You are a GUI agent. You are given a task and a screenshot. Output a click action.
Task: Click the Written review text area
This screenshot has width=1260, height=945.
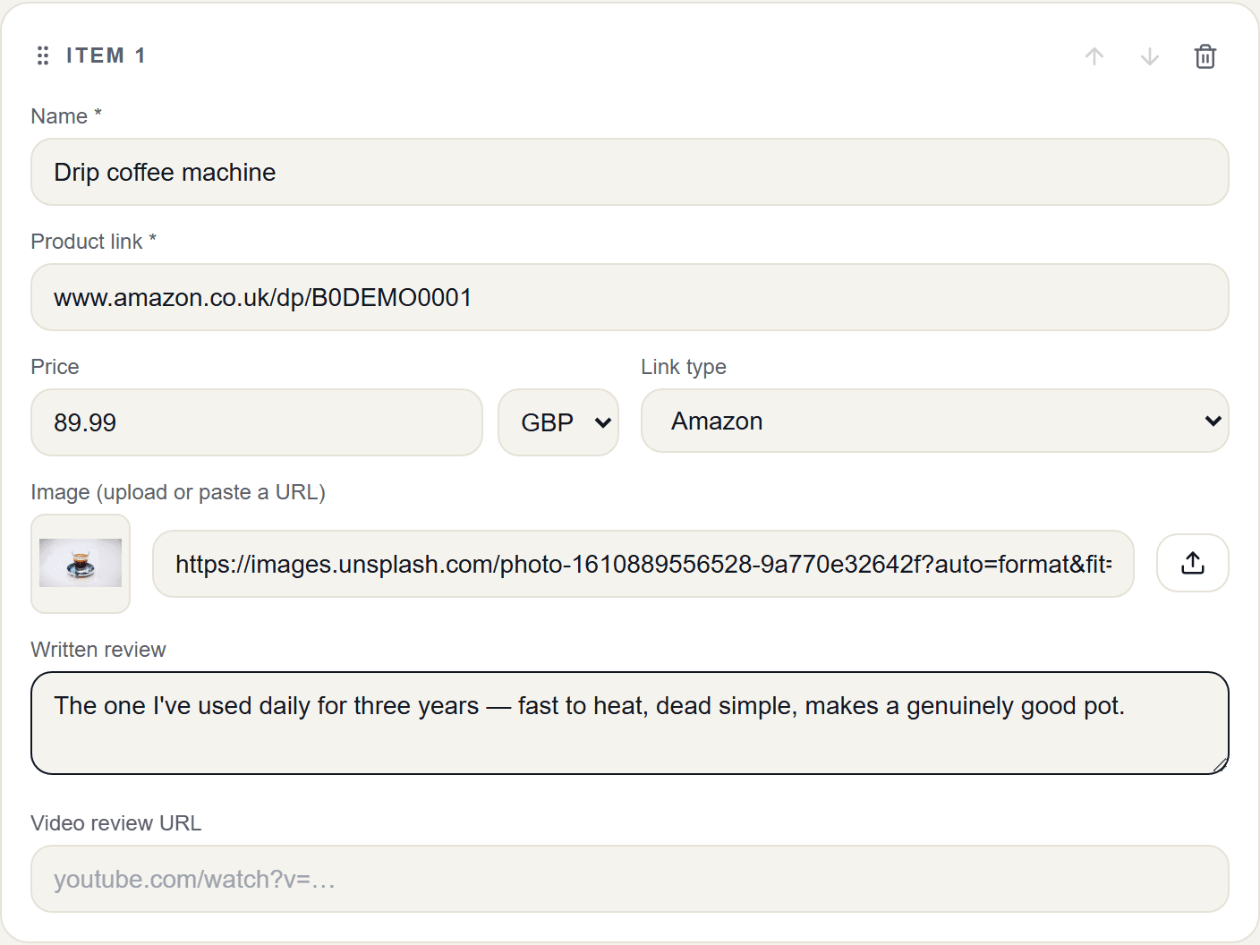[630, 723]
